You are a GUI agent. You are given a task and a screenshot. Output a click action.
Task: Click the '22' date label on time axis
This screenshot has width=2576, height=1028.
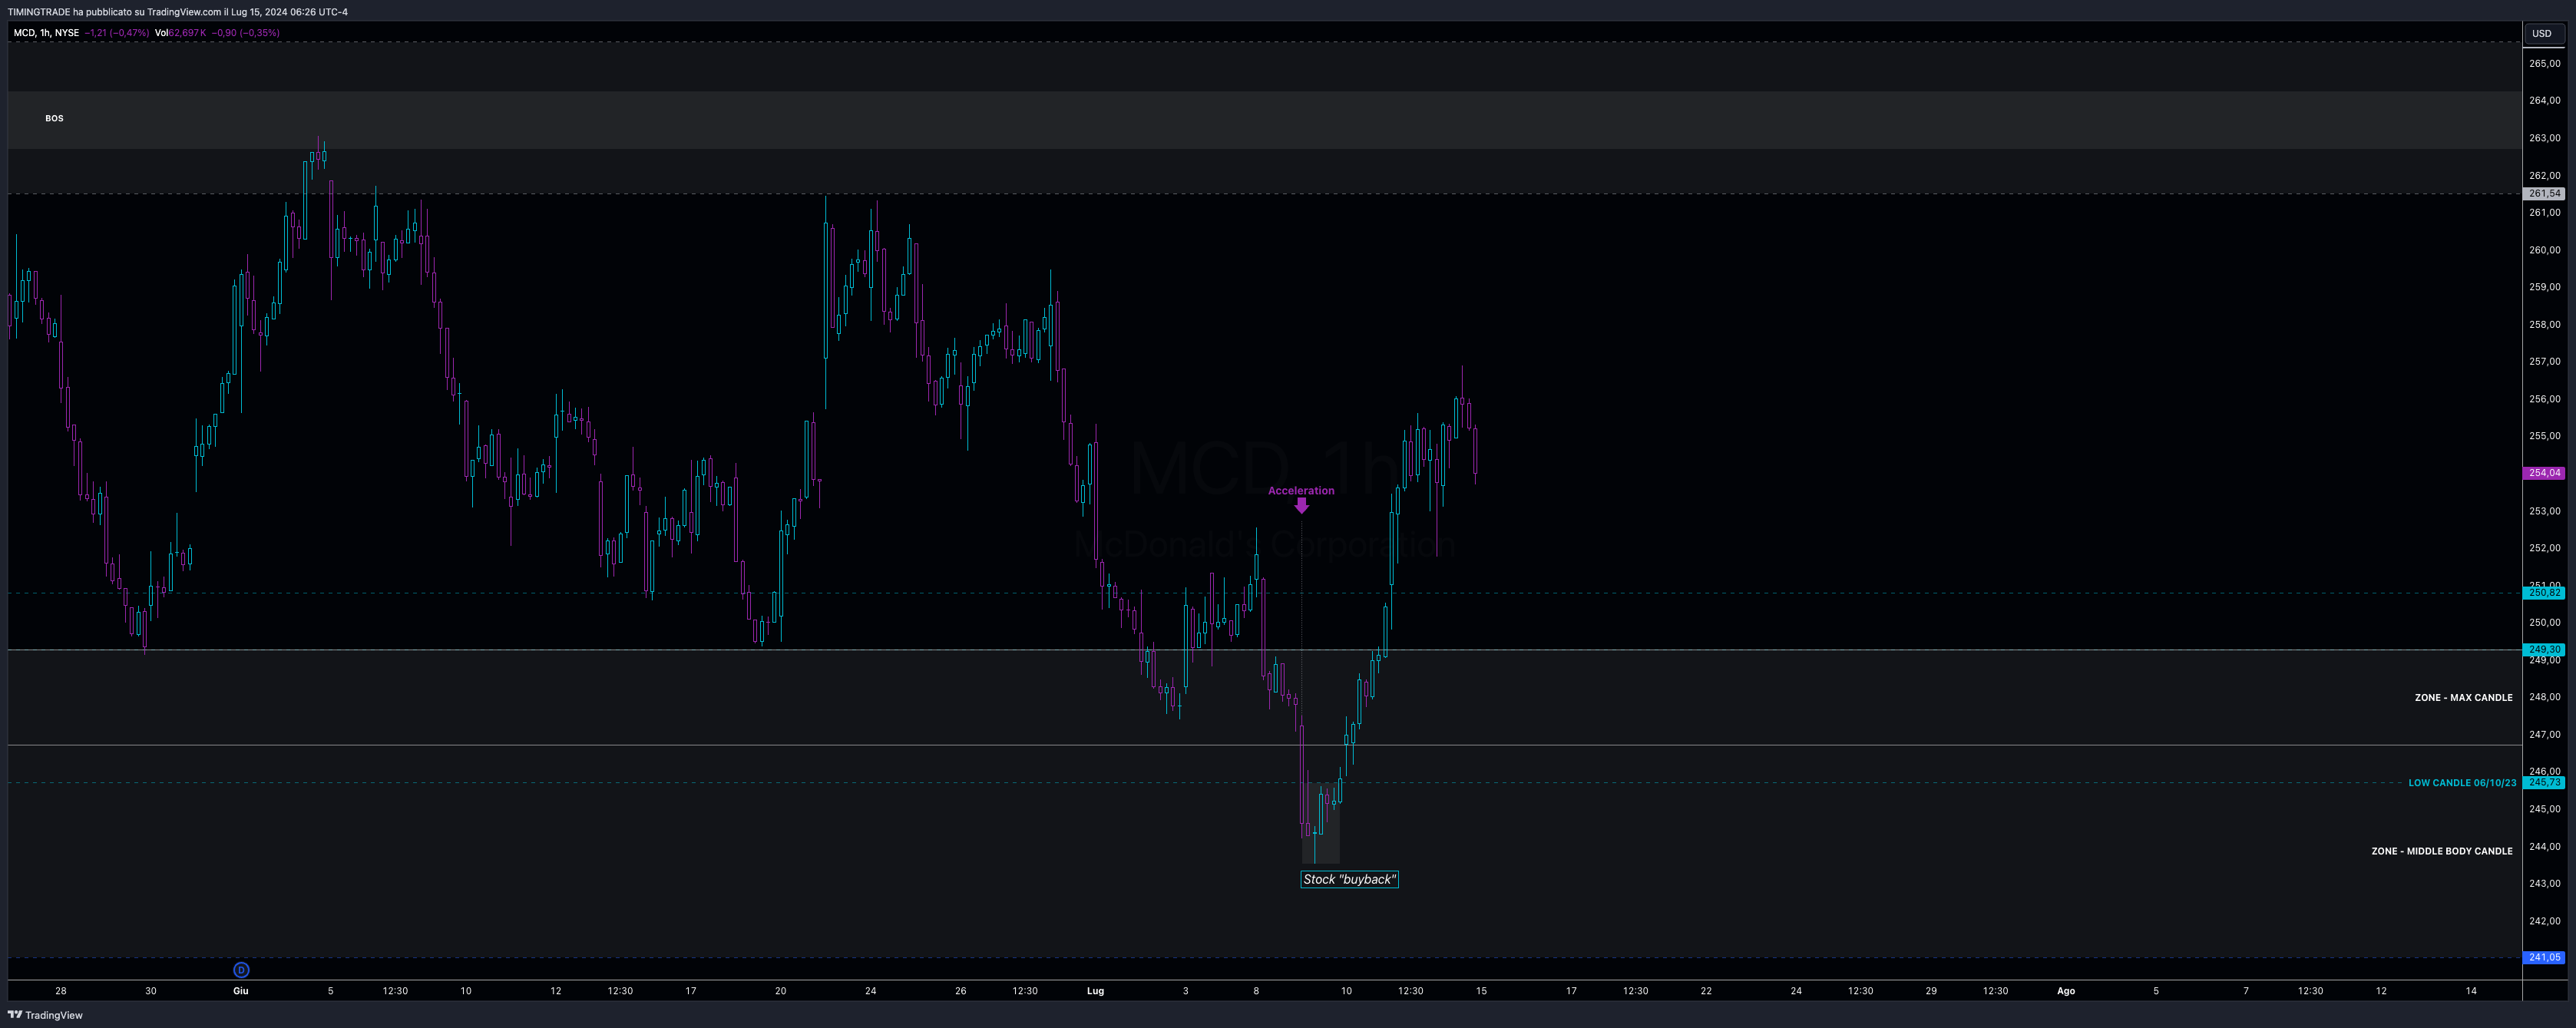(x=1706, y=991)
